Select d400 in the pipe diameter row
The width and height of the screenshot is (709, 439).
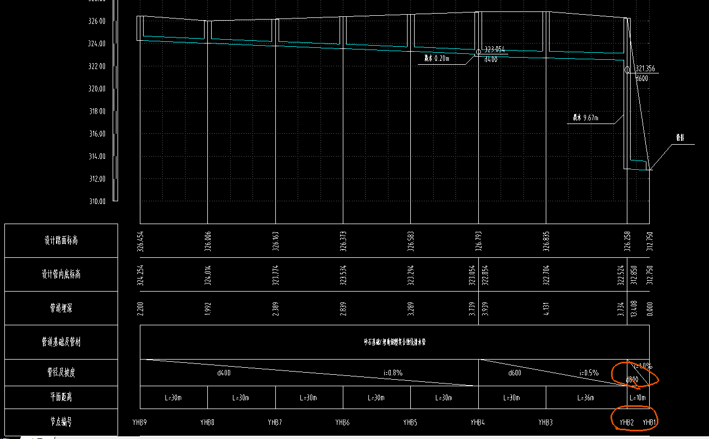(x=224, y=373)
